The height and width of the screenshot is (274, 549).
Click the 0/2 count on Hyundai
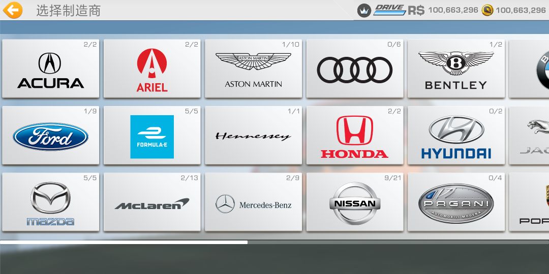coord(495,111)
